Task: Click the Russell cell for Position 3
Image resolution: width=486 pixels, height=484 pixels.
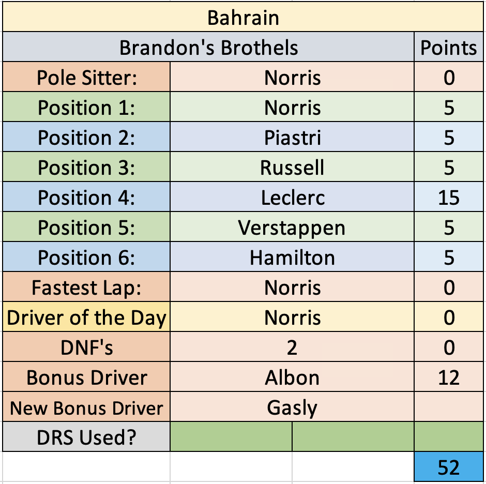Action: click(292, 167)
